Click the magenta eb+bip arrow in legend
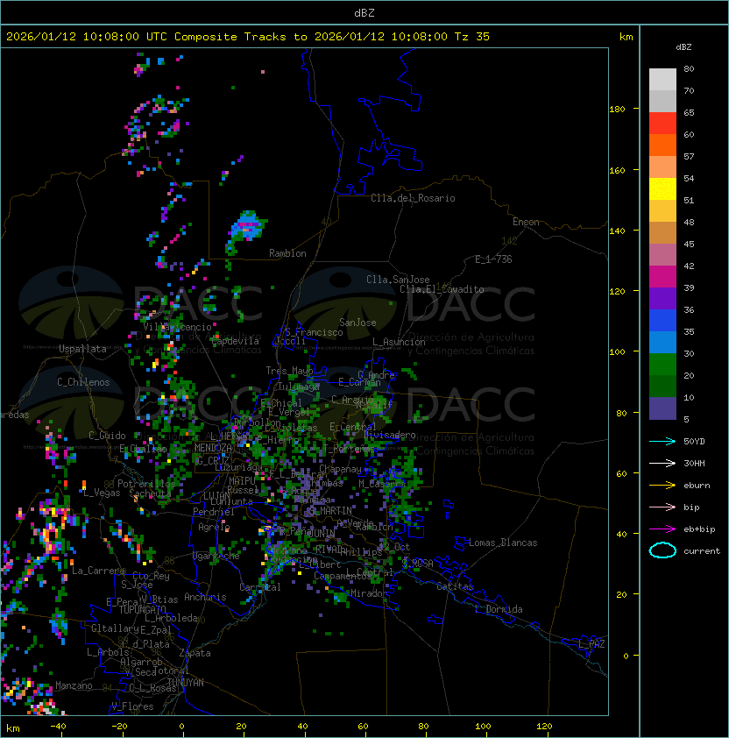This screenshot has width=729, height=738. click(662, 529)
